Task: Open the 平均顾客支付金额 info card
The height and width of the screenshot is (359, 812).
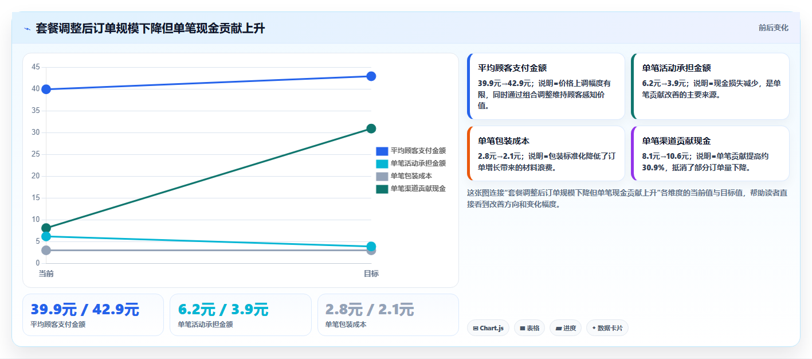Action: pyautogui.click(x=546, y=86)
